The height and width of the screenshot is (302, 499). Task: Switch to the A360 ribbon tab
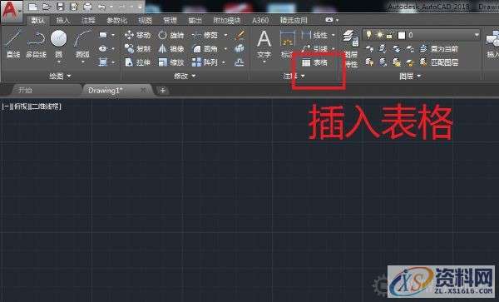click(x=260, y=21)
